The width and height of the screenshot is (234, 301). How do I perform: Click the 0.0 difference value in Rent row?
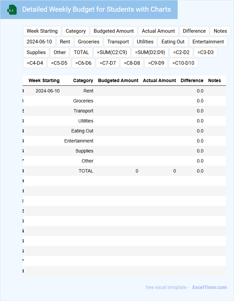(x=200, y=91)
